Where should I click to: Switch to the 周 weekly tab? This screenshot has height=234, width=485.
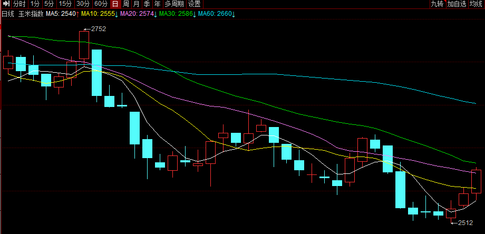pyautogui.click(x=126, y=4)
